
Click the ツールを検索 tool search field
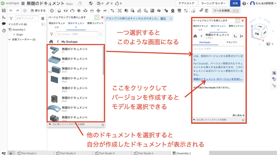pos(226,11)
